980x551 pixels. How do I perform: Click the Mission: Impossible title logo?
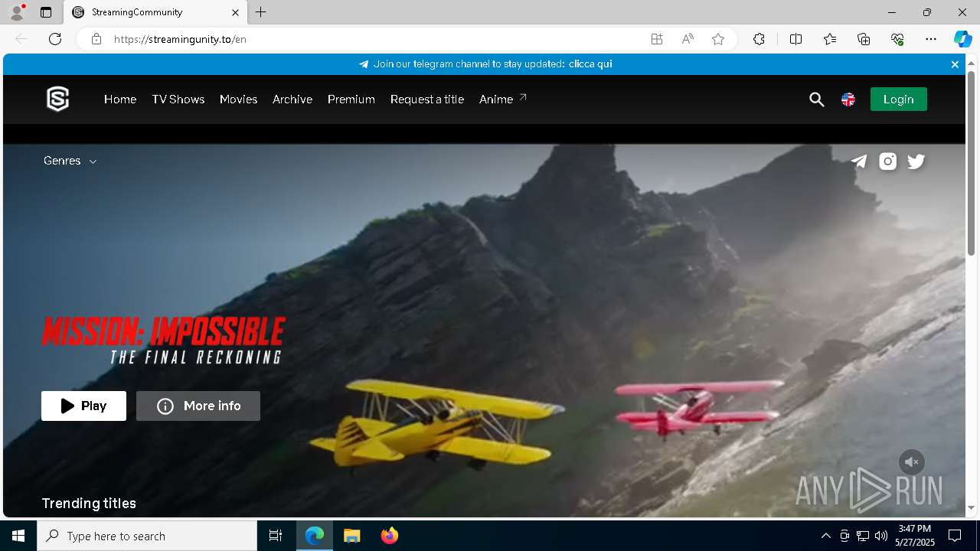pyautogui.click(x=164, y=341)
